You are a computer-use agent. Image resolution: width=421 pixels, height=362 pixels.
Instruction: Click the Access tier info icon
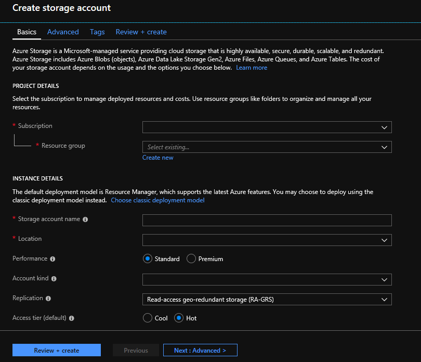coord(72,318)
